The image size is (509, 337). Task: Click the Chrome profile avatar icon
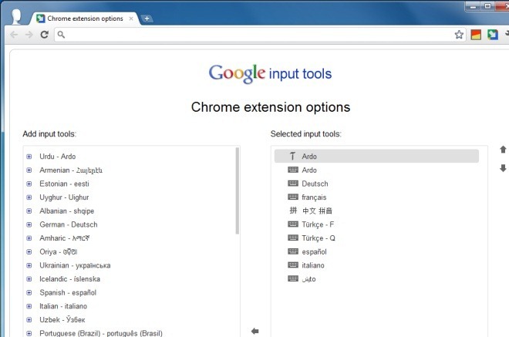(16, 17)
